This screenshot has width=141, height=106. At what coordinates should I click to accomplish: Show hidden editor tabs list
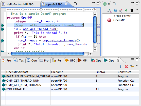(75, 4)
